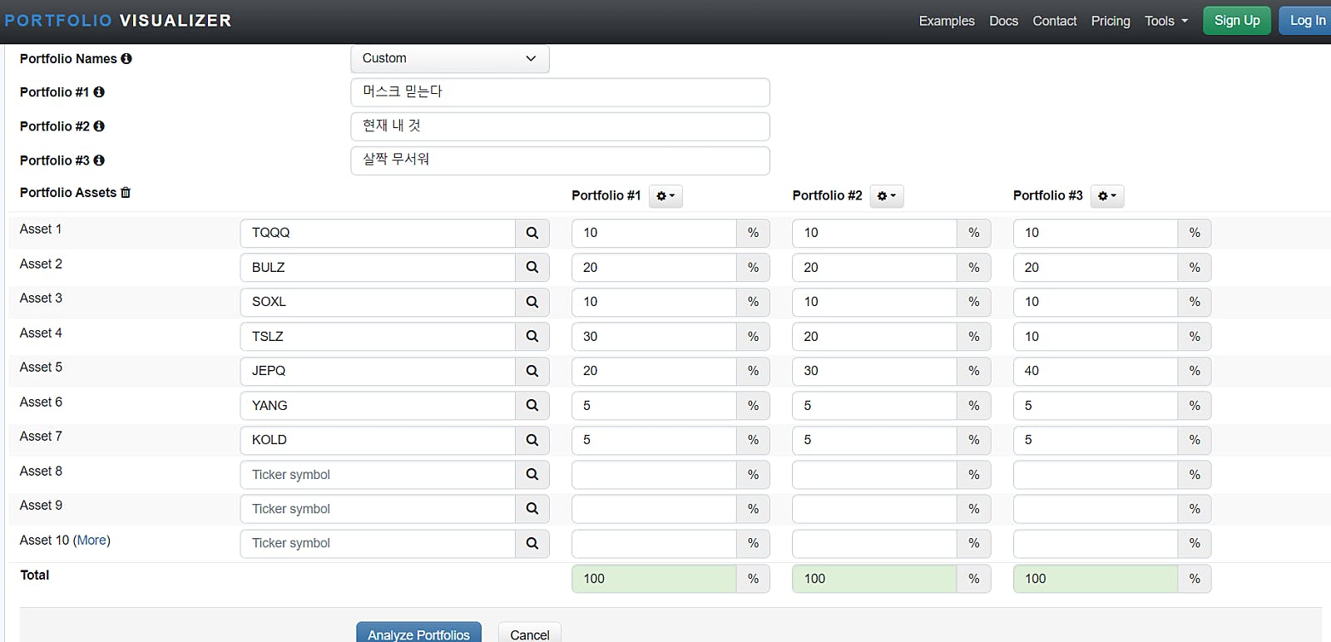Open gear menu for Portfolio #1 column
This screenshot has width=1331, height=642.
point(665,196)
